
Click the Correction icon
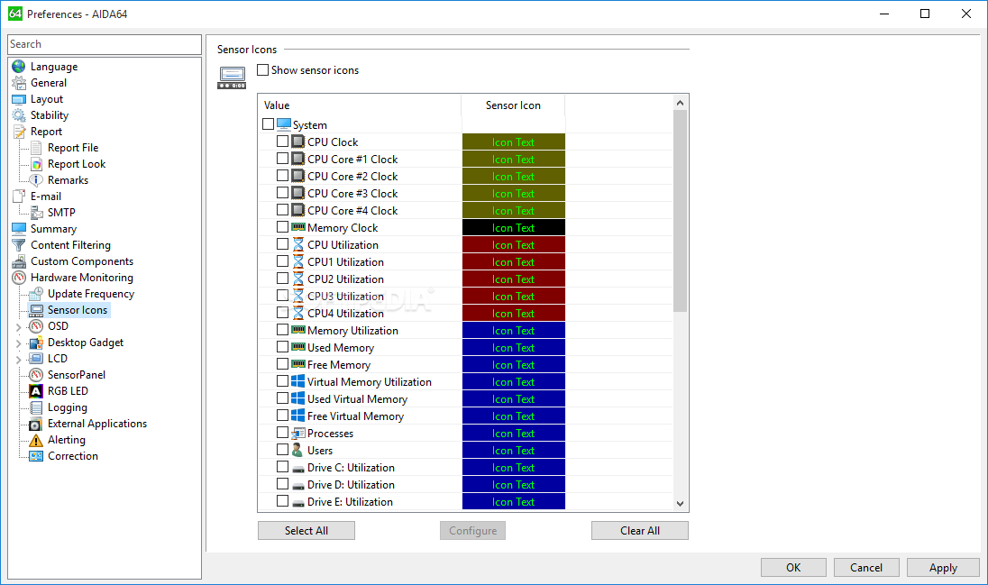click(37, 456)
